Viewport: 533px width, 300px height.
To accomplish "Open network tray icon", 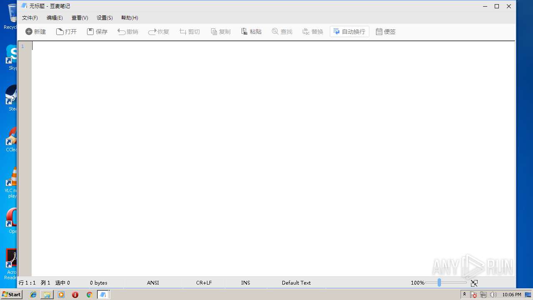I will (x=483, y=295).
